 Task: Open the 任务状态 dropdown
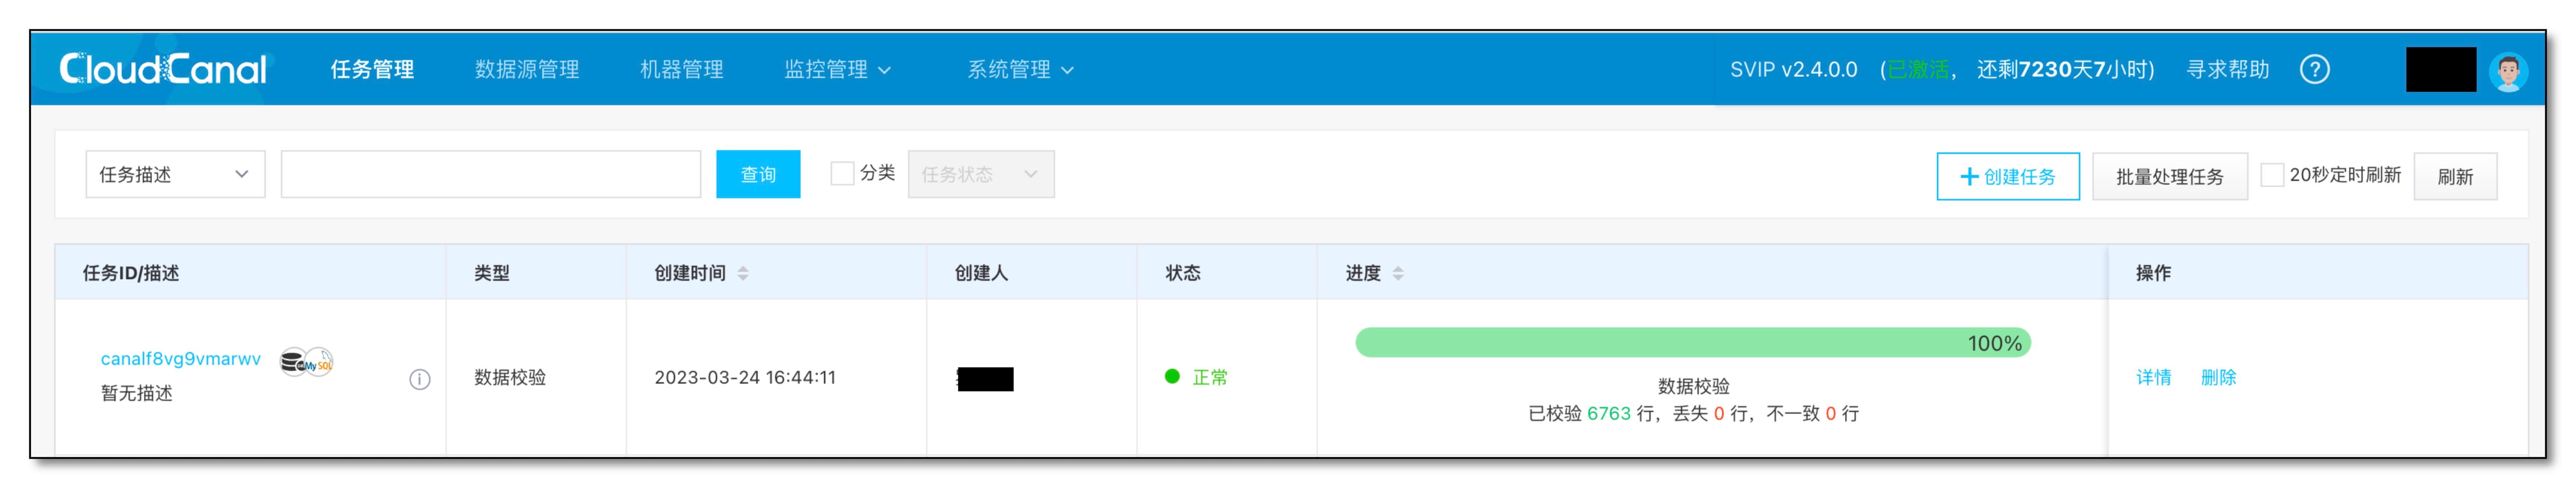tap(980, 174)
